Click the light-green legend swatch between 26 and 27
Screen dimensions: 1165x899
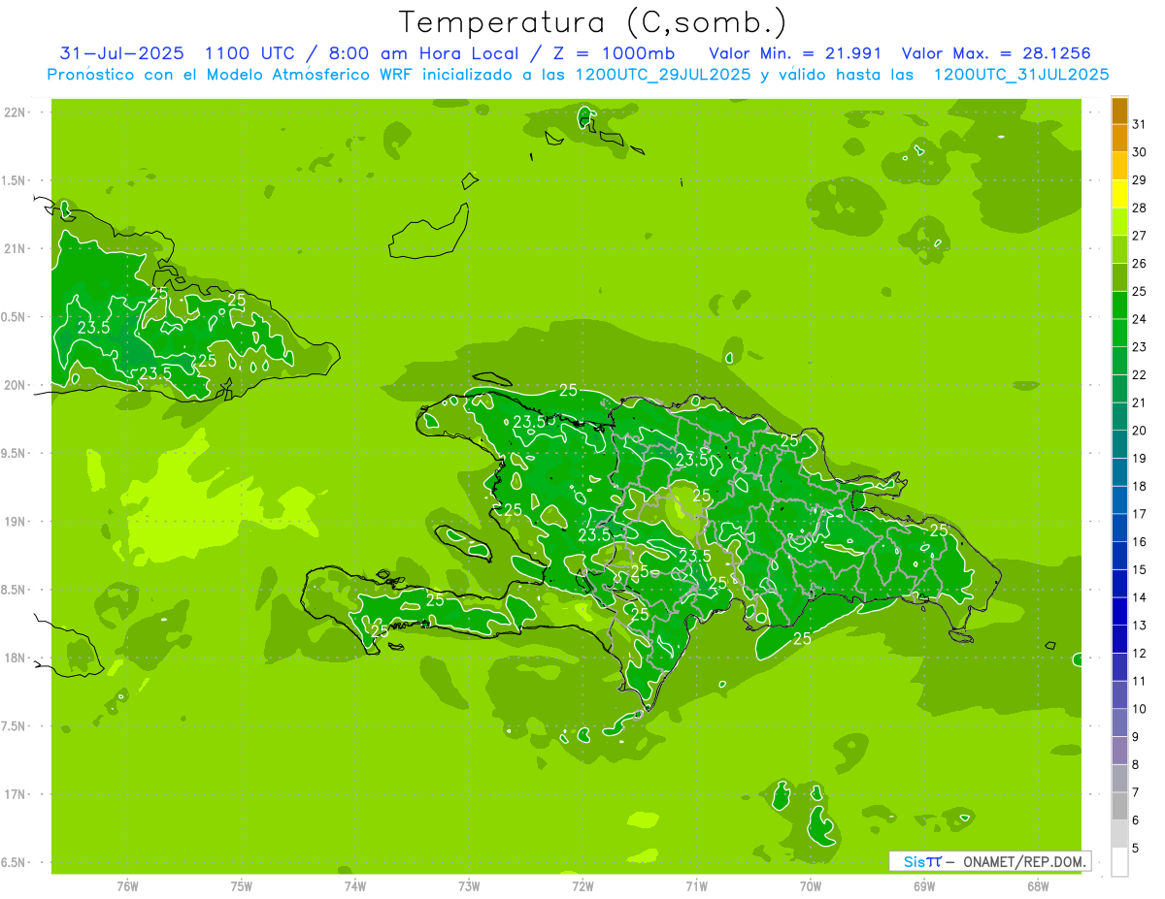point(1119,249)
